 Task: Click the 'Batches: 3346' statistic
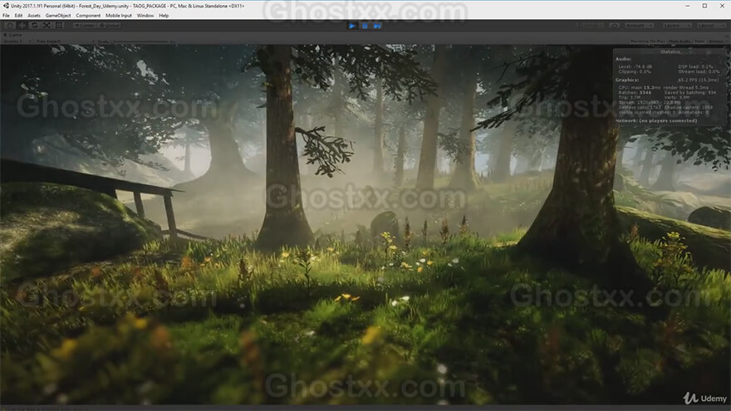635,92
